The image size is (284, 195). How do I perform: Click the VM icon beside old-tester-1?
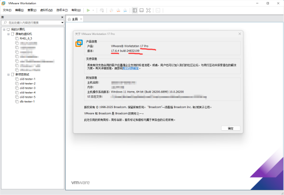(x=17, y=79)
